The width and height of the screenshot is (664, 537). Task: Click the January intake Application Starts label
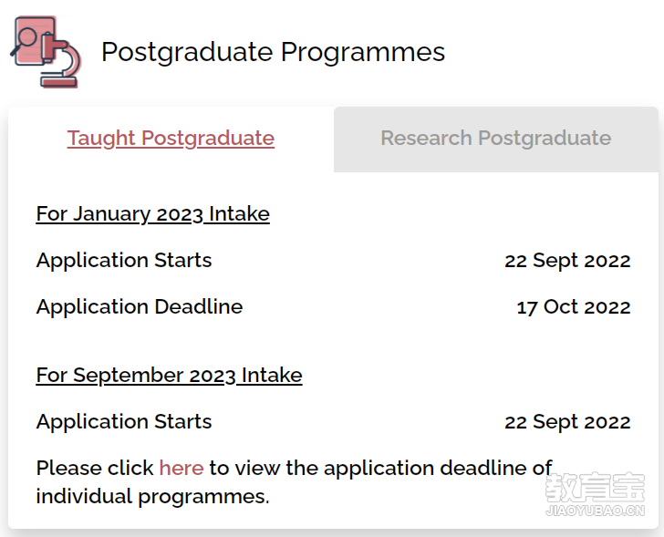pyautogui.click(x=124, y=261)
